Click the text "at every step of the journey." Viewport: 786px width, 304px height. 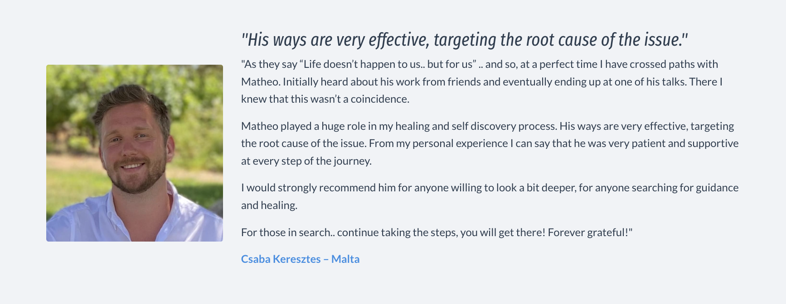click(x=306, y=161)
